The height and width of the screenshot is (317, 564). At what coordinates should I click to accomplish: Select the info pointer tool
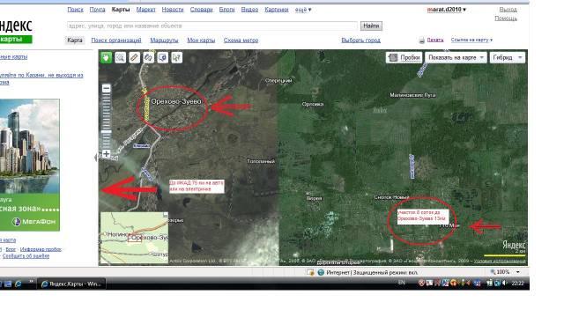point(176,57)
